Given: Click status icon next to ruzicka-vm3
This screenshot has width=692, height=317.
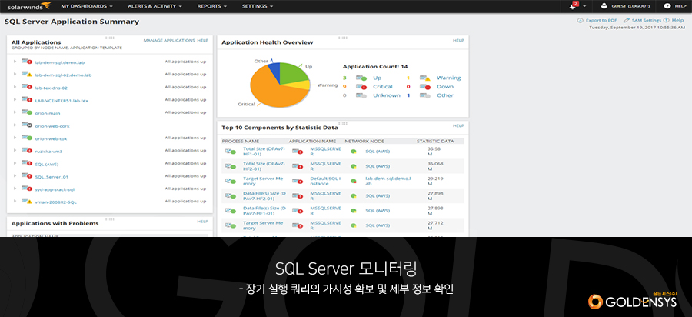Looking at the screenshot, I should click(x=27, y=151).
